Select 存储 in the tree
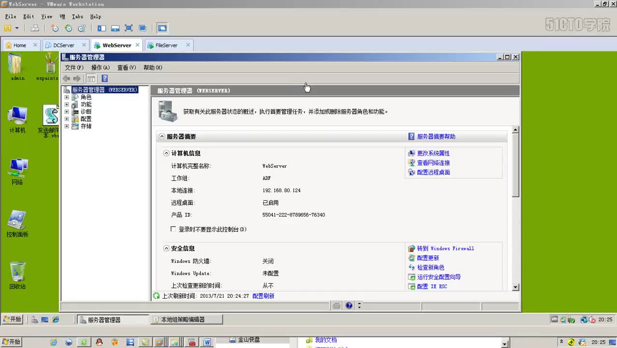 (x=86, y=126)
